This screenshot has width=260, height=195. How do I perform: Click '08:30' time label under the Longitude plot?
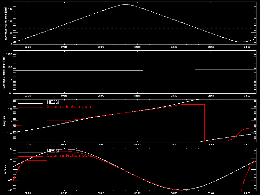(x=174, y=144)
